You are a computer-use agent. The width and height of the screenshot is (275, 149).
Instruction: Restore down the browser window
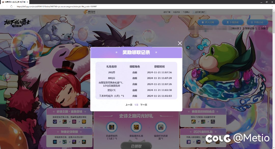pyautogui.click(x=267, y=2)
